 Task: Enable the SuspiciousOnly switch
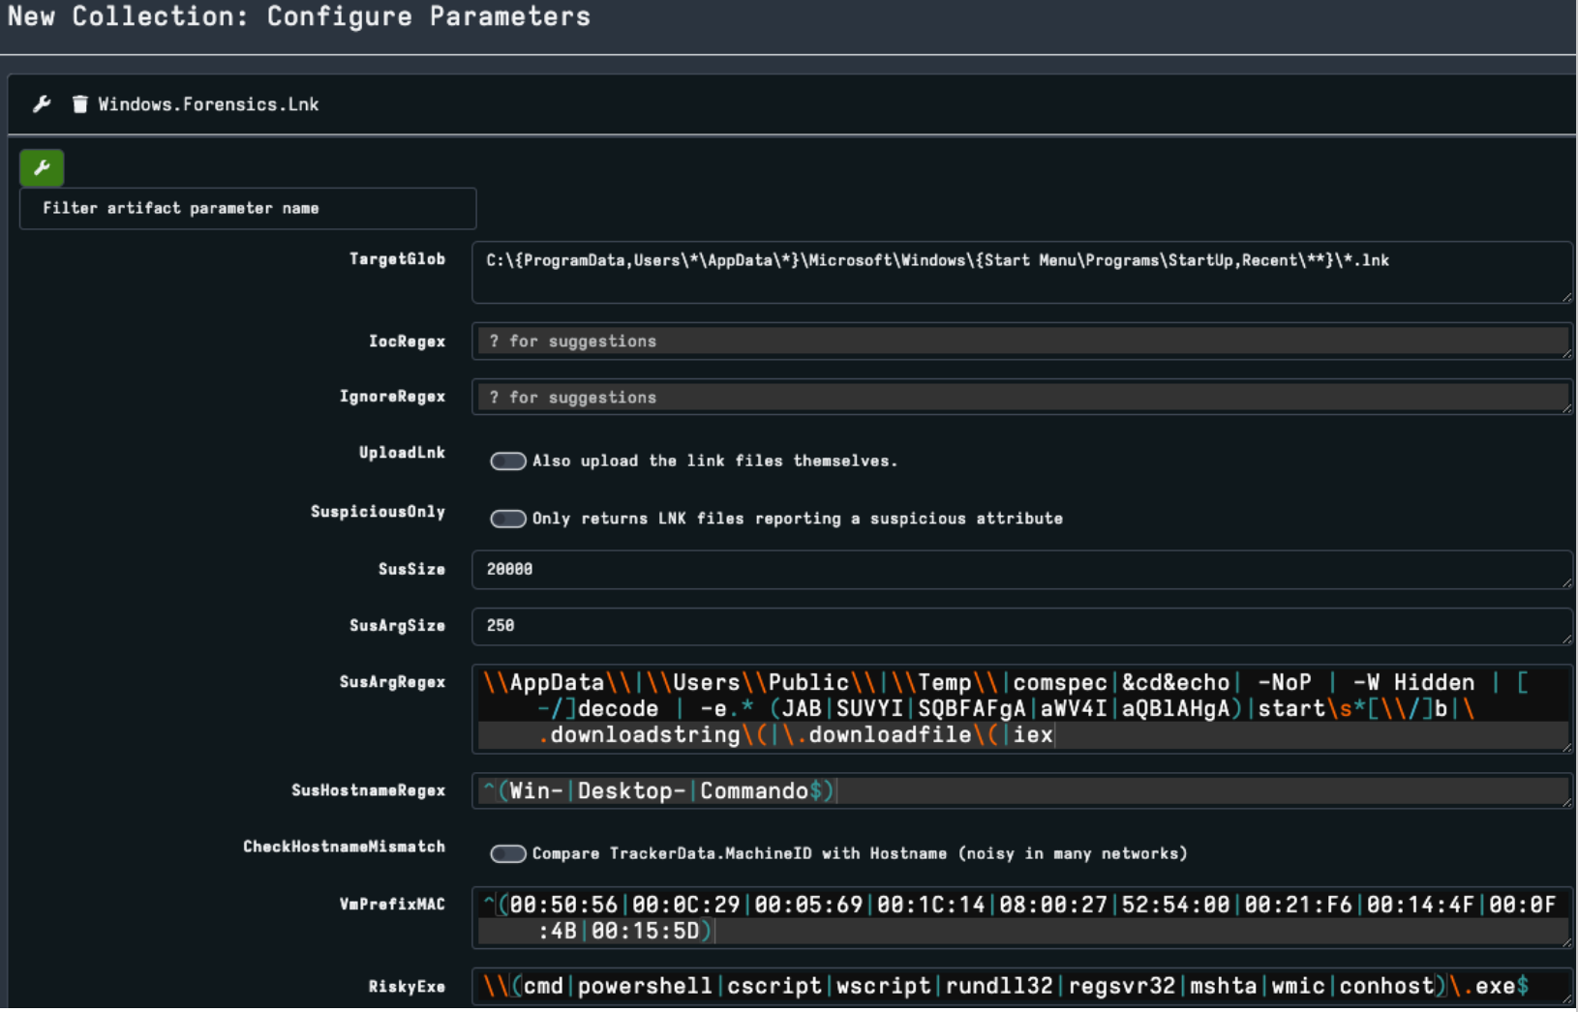click(507, 519)
